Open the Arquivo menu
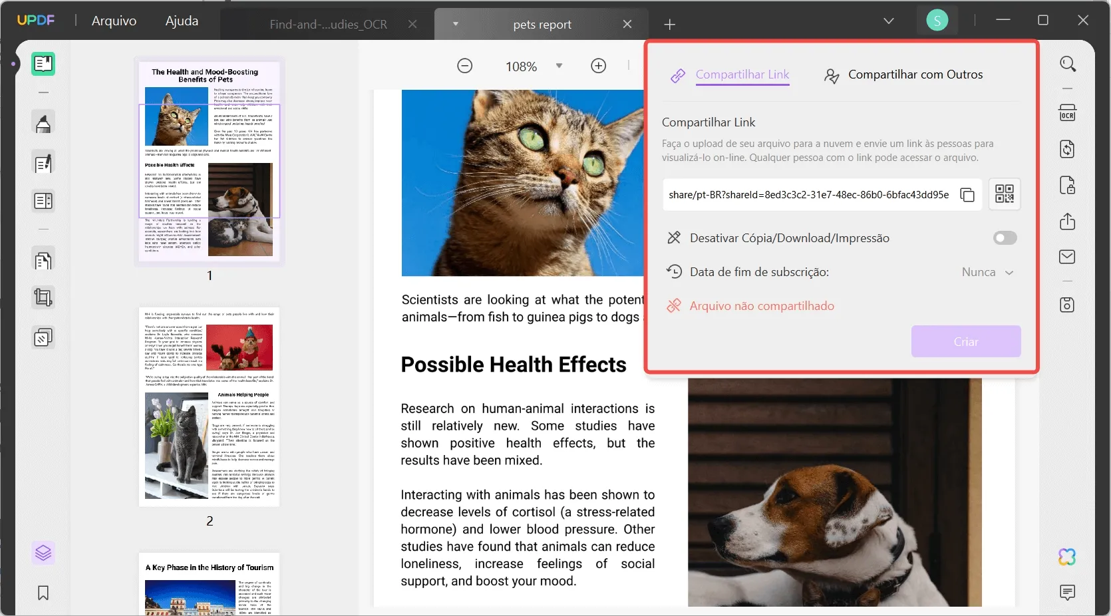Viewport: 1111px width, 616px height. point(113,21)
